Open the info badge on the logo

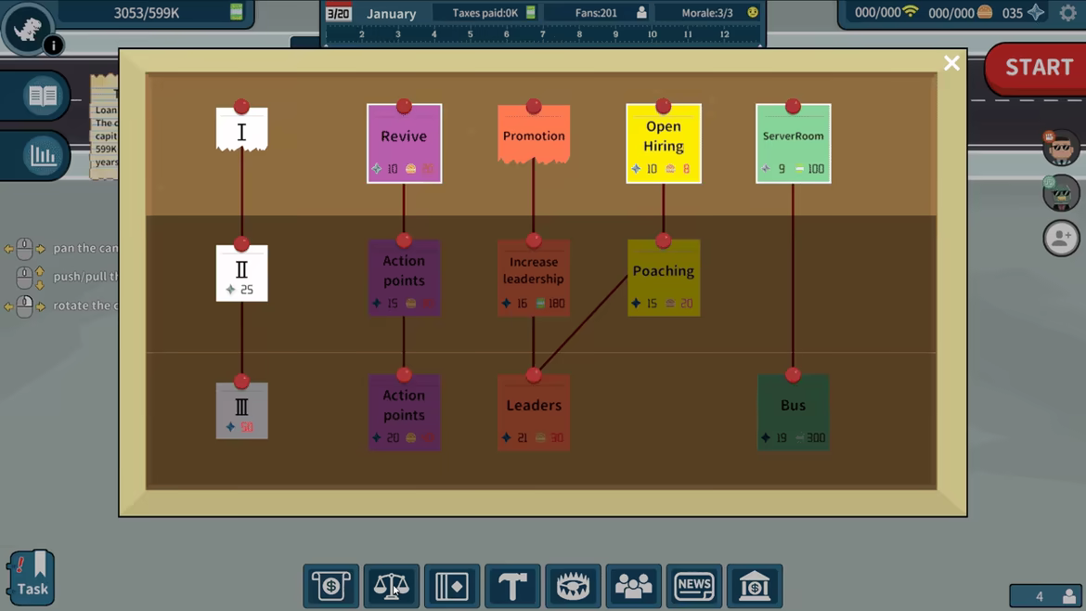[x=53, y=45]
